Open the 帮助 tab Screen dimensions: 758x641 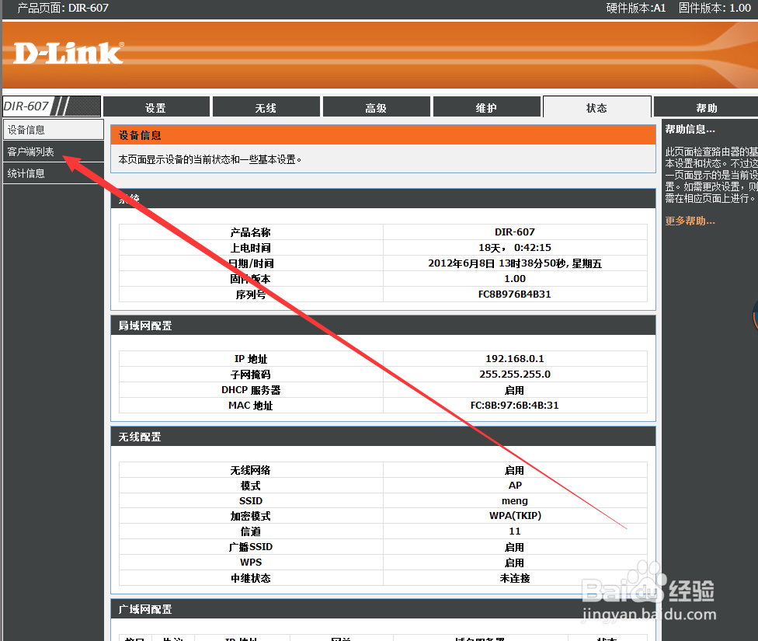pyautogui.click(x=706, y=107)
